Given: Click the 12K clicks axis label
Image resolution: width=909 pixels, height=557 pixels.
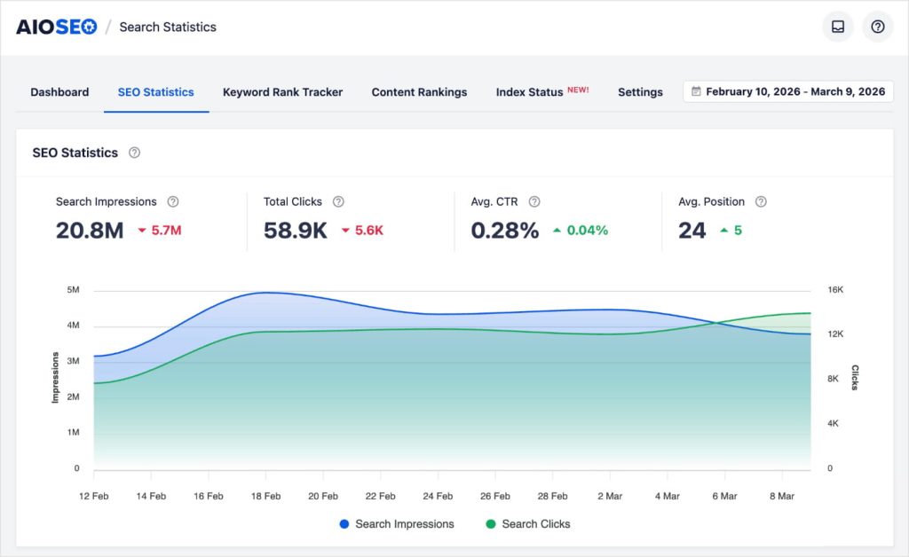Looking at the screenshot, I should [835, 334].
